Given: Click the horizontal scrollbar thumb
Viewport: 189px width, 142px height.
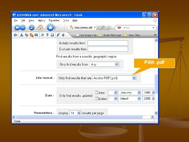Looking at the screenshot, I should tap(79, 117).
